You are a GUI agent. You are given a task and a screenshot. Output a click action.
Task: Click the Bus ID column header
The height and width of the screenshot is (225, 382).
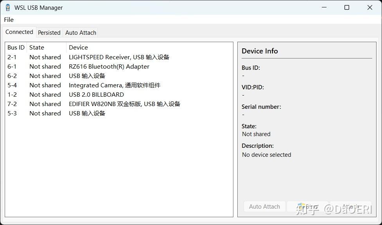coord(15,47)
